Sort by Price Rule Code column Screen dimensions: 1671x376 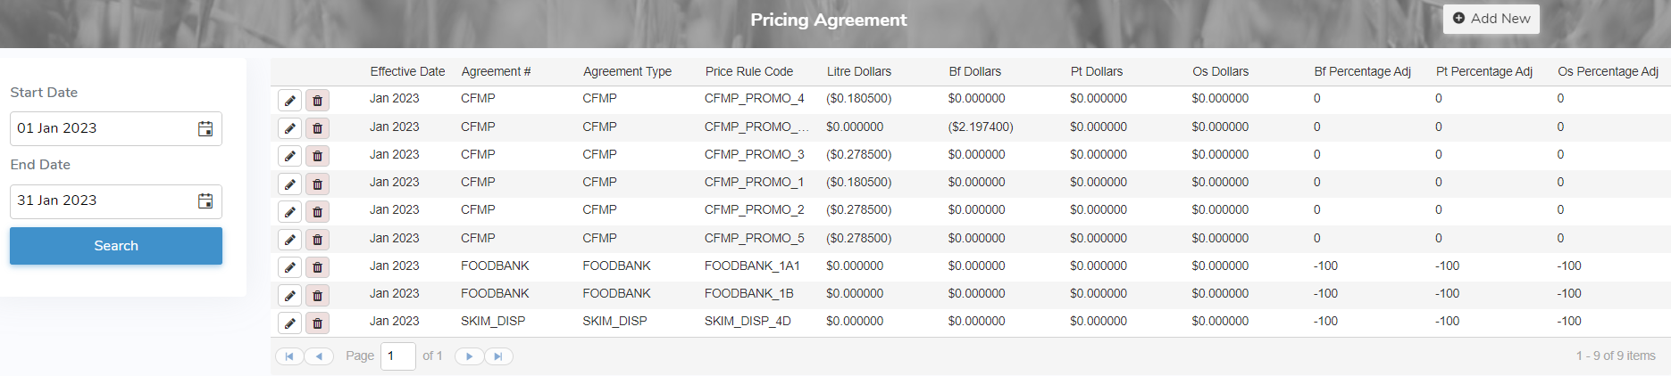(x=748, y=71)
